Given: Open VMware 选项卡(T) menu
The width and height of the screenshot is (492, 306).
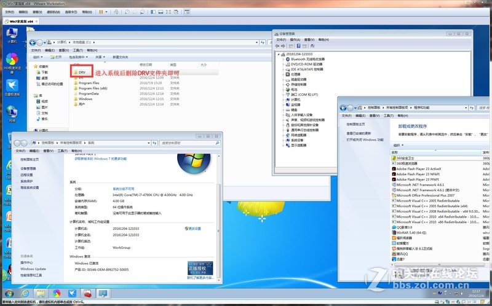Looking at the screenshot, I should pyautogui.click(x=71, y=12).
